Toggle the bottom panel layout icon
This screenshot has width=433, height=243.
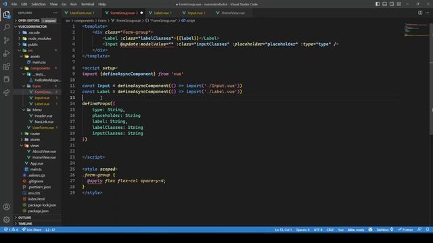384,4
